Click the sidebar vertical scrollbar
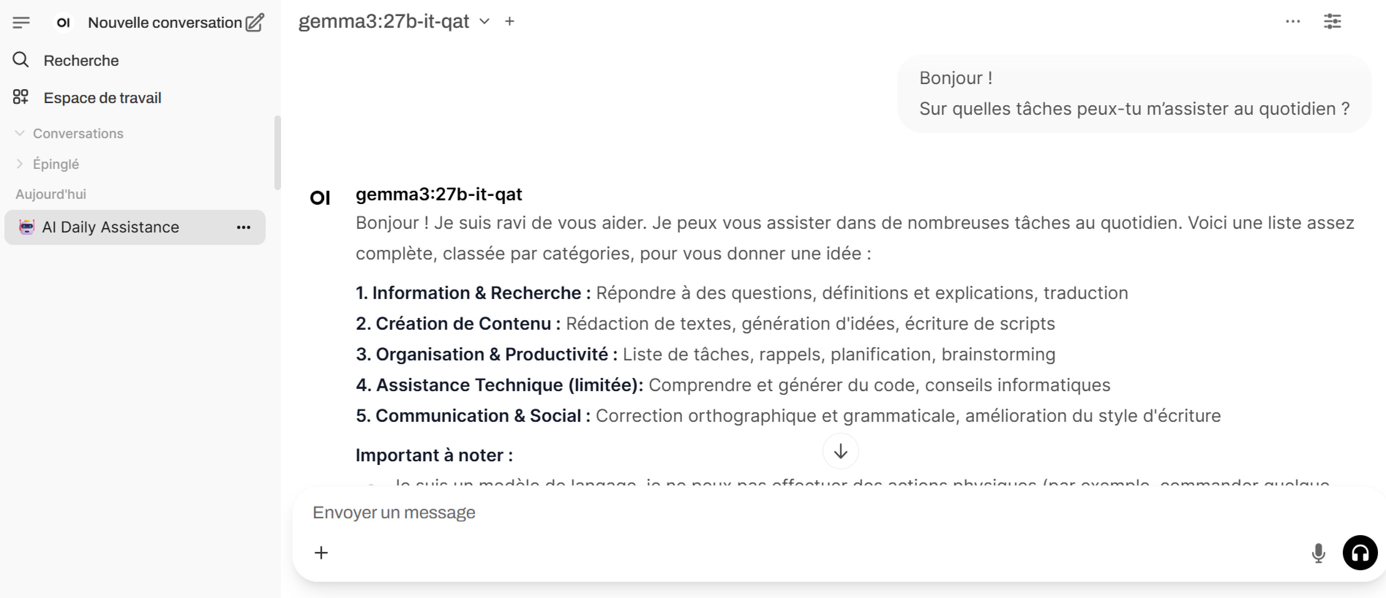This screenshot has height=598, width=1386. [x=278, y=153]
